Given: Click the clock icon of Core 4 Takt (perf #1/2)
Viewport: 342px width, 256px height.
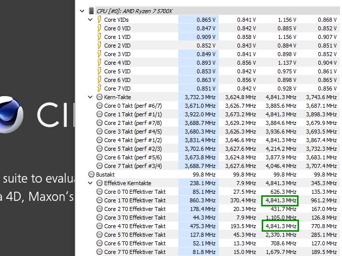Looking at the screenshot, I should point(100,140).
